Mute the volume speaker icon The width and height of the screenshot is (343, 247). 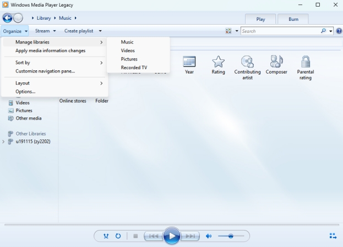tap(209, 236)
